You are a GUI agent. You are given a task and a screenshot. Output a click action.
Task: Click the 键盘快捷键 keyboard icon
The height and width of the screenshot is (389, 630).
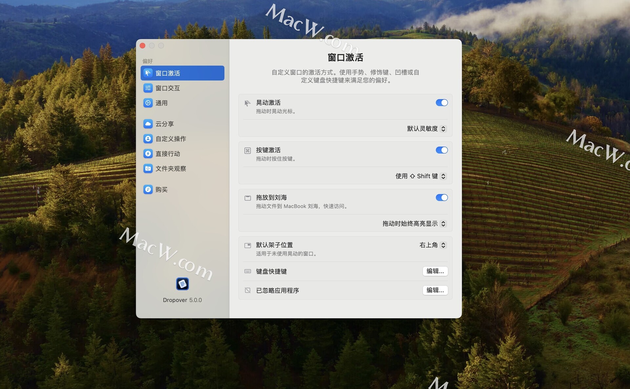pyautogui.click(x=248, y=271)
